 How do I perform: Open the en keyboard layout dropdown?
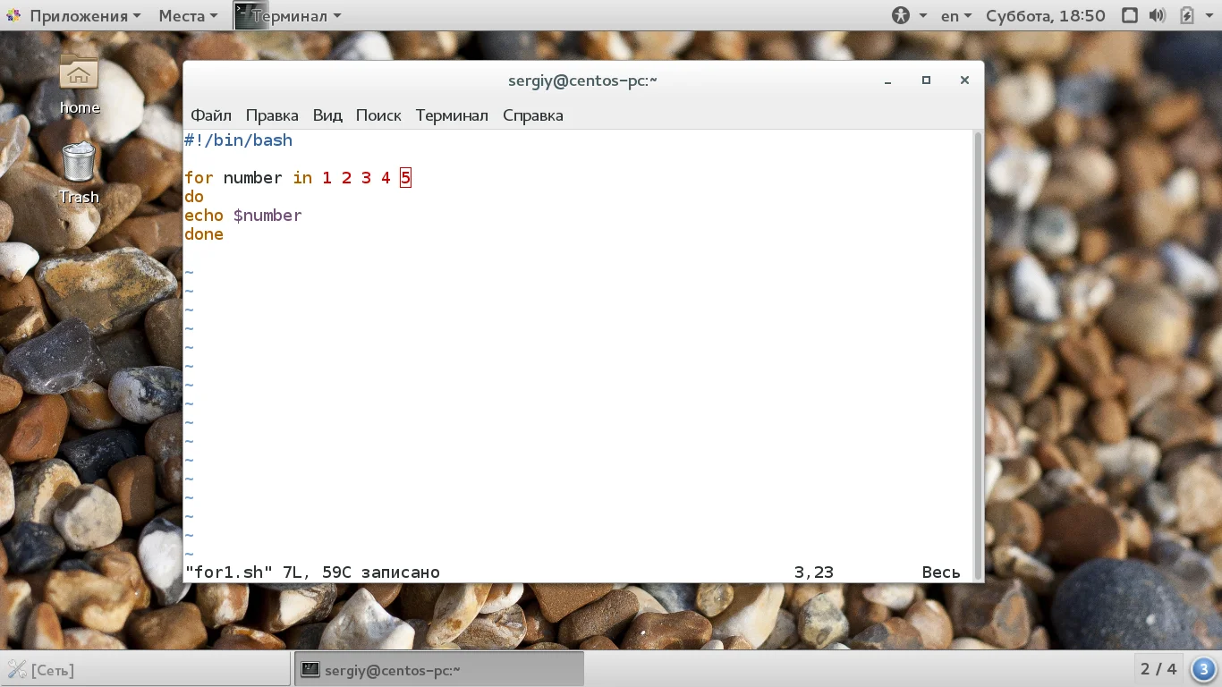(955, 16)
